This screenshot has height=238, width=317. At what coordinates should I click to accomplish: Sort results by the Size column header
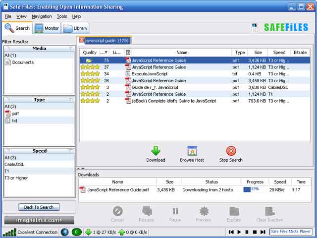(x=258, y=53)
